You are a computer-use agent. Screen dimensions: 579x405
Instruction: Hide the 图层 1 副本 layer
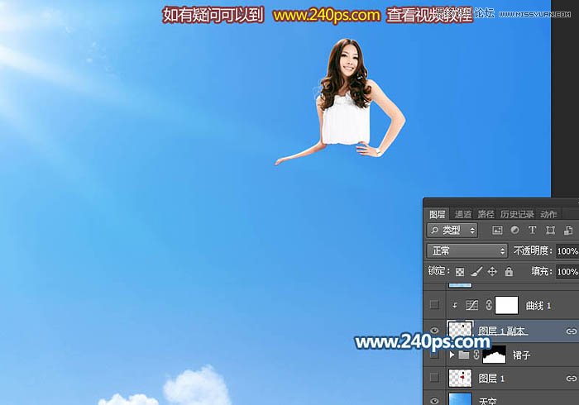pos(434,330)
